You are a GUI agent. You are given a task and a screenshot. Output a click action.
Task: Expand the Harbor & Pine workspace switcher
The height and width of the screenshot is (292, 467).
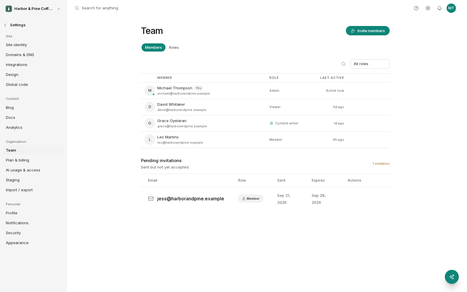click(x=33, y=9)
